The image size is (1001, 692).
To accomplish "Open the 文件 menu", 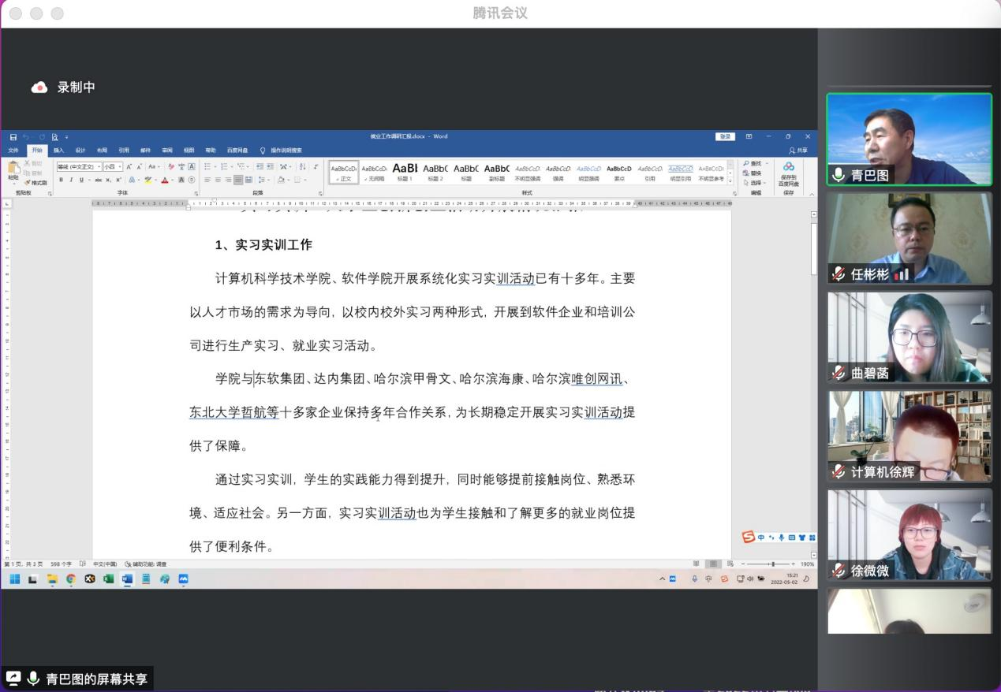I will click(13, 151).
